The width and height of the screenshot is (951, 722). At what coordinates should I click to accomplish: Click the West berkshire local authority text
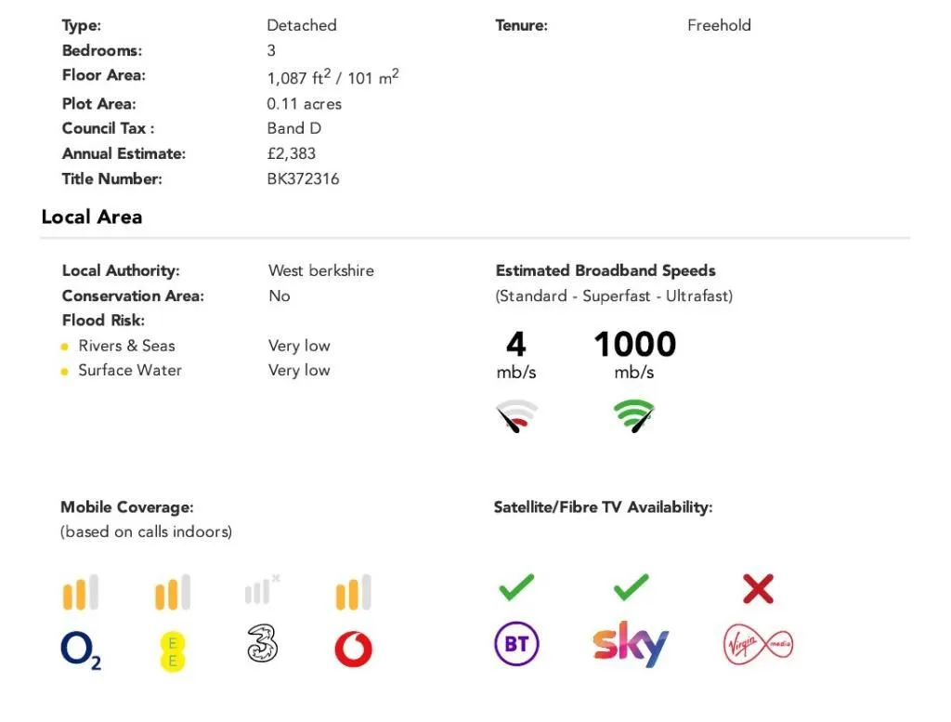point(320,271)
